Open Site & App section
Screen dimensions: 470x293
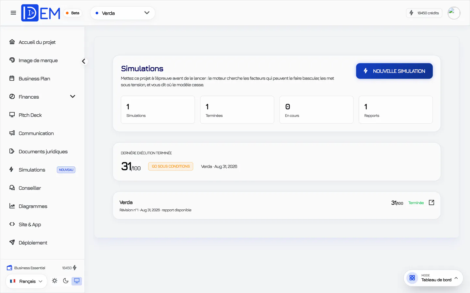tap(30, 224)
